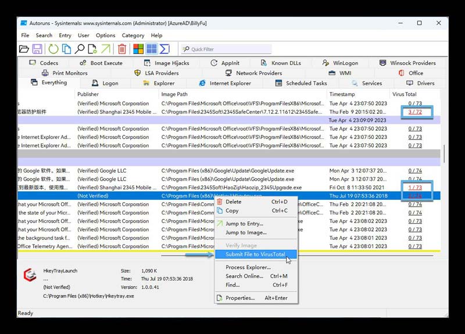
Task: Open the User menu
Action: tap(83, 35)
